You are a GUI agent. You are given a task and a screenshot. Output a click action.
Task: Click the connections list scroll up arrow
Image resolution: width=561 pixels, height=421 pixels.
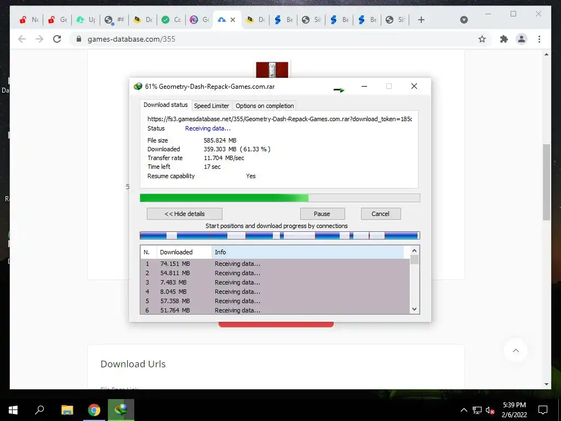414,251
